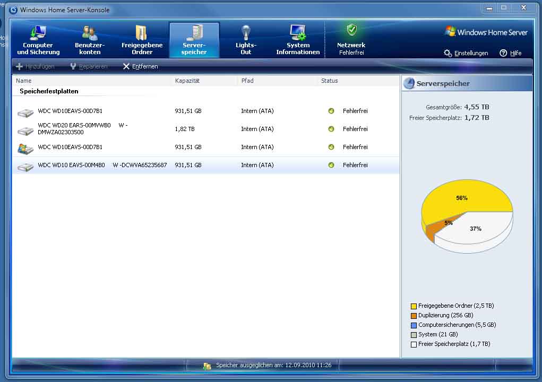
Task: Click Entfernen to remove the drive
Action: (140, 66)
